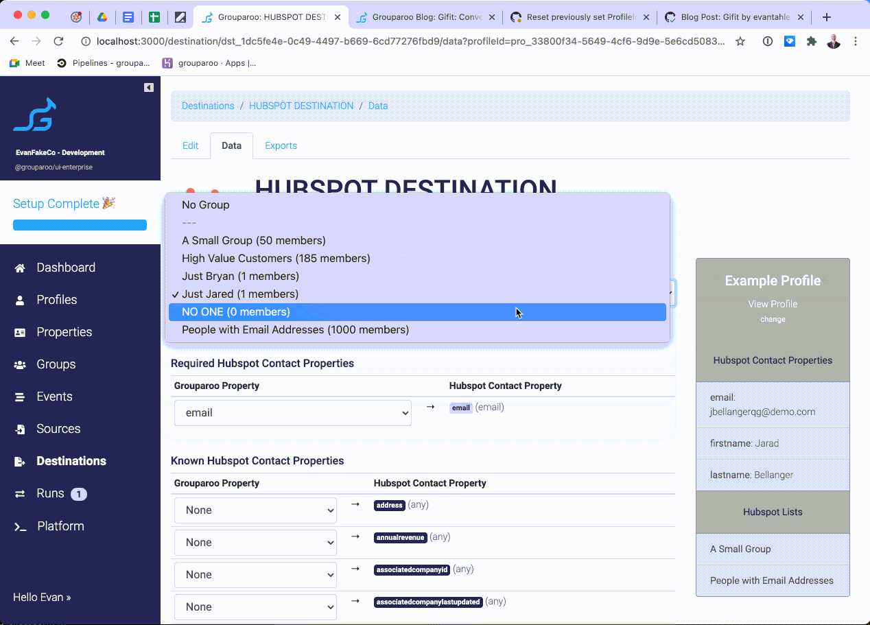Click the Dashboard home icon in sidebar
This screenshot has height=625, width=870.
click(20, 268)
